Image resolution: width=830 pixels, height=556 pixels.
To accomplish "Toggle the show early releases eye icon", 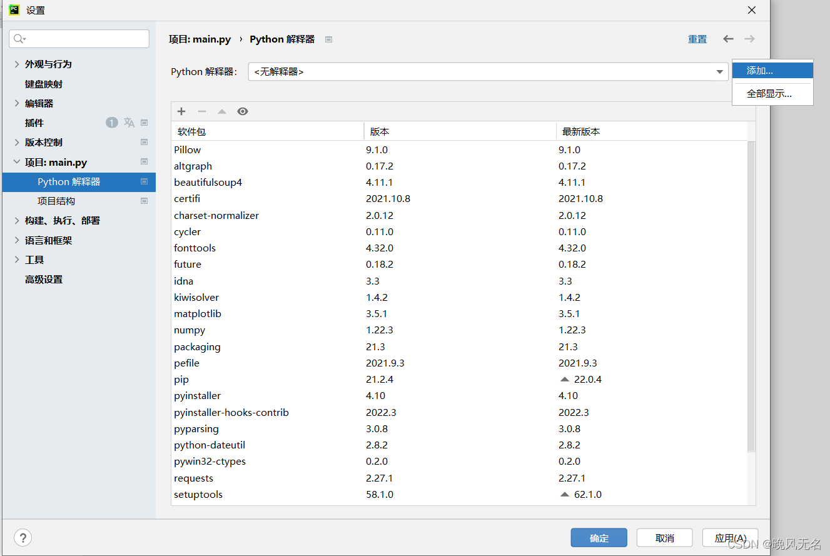I will coord(243,111).
